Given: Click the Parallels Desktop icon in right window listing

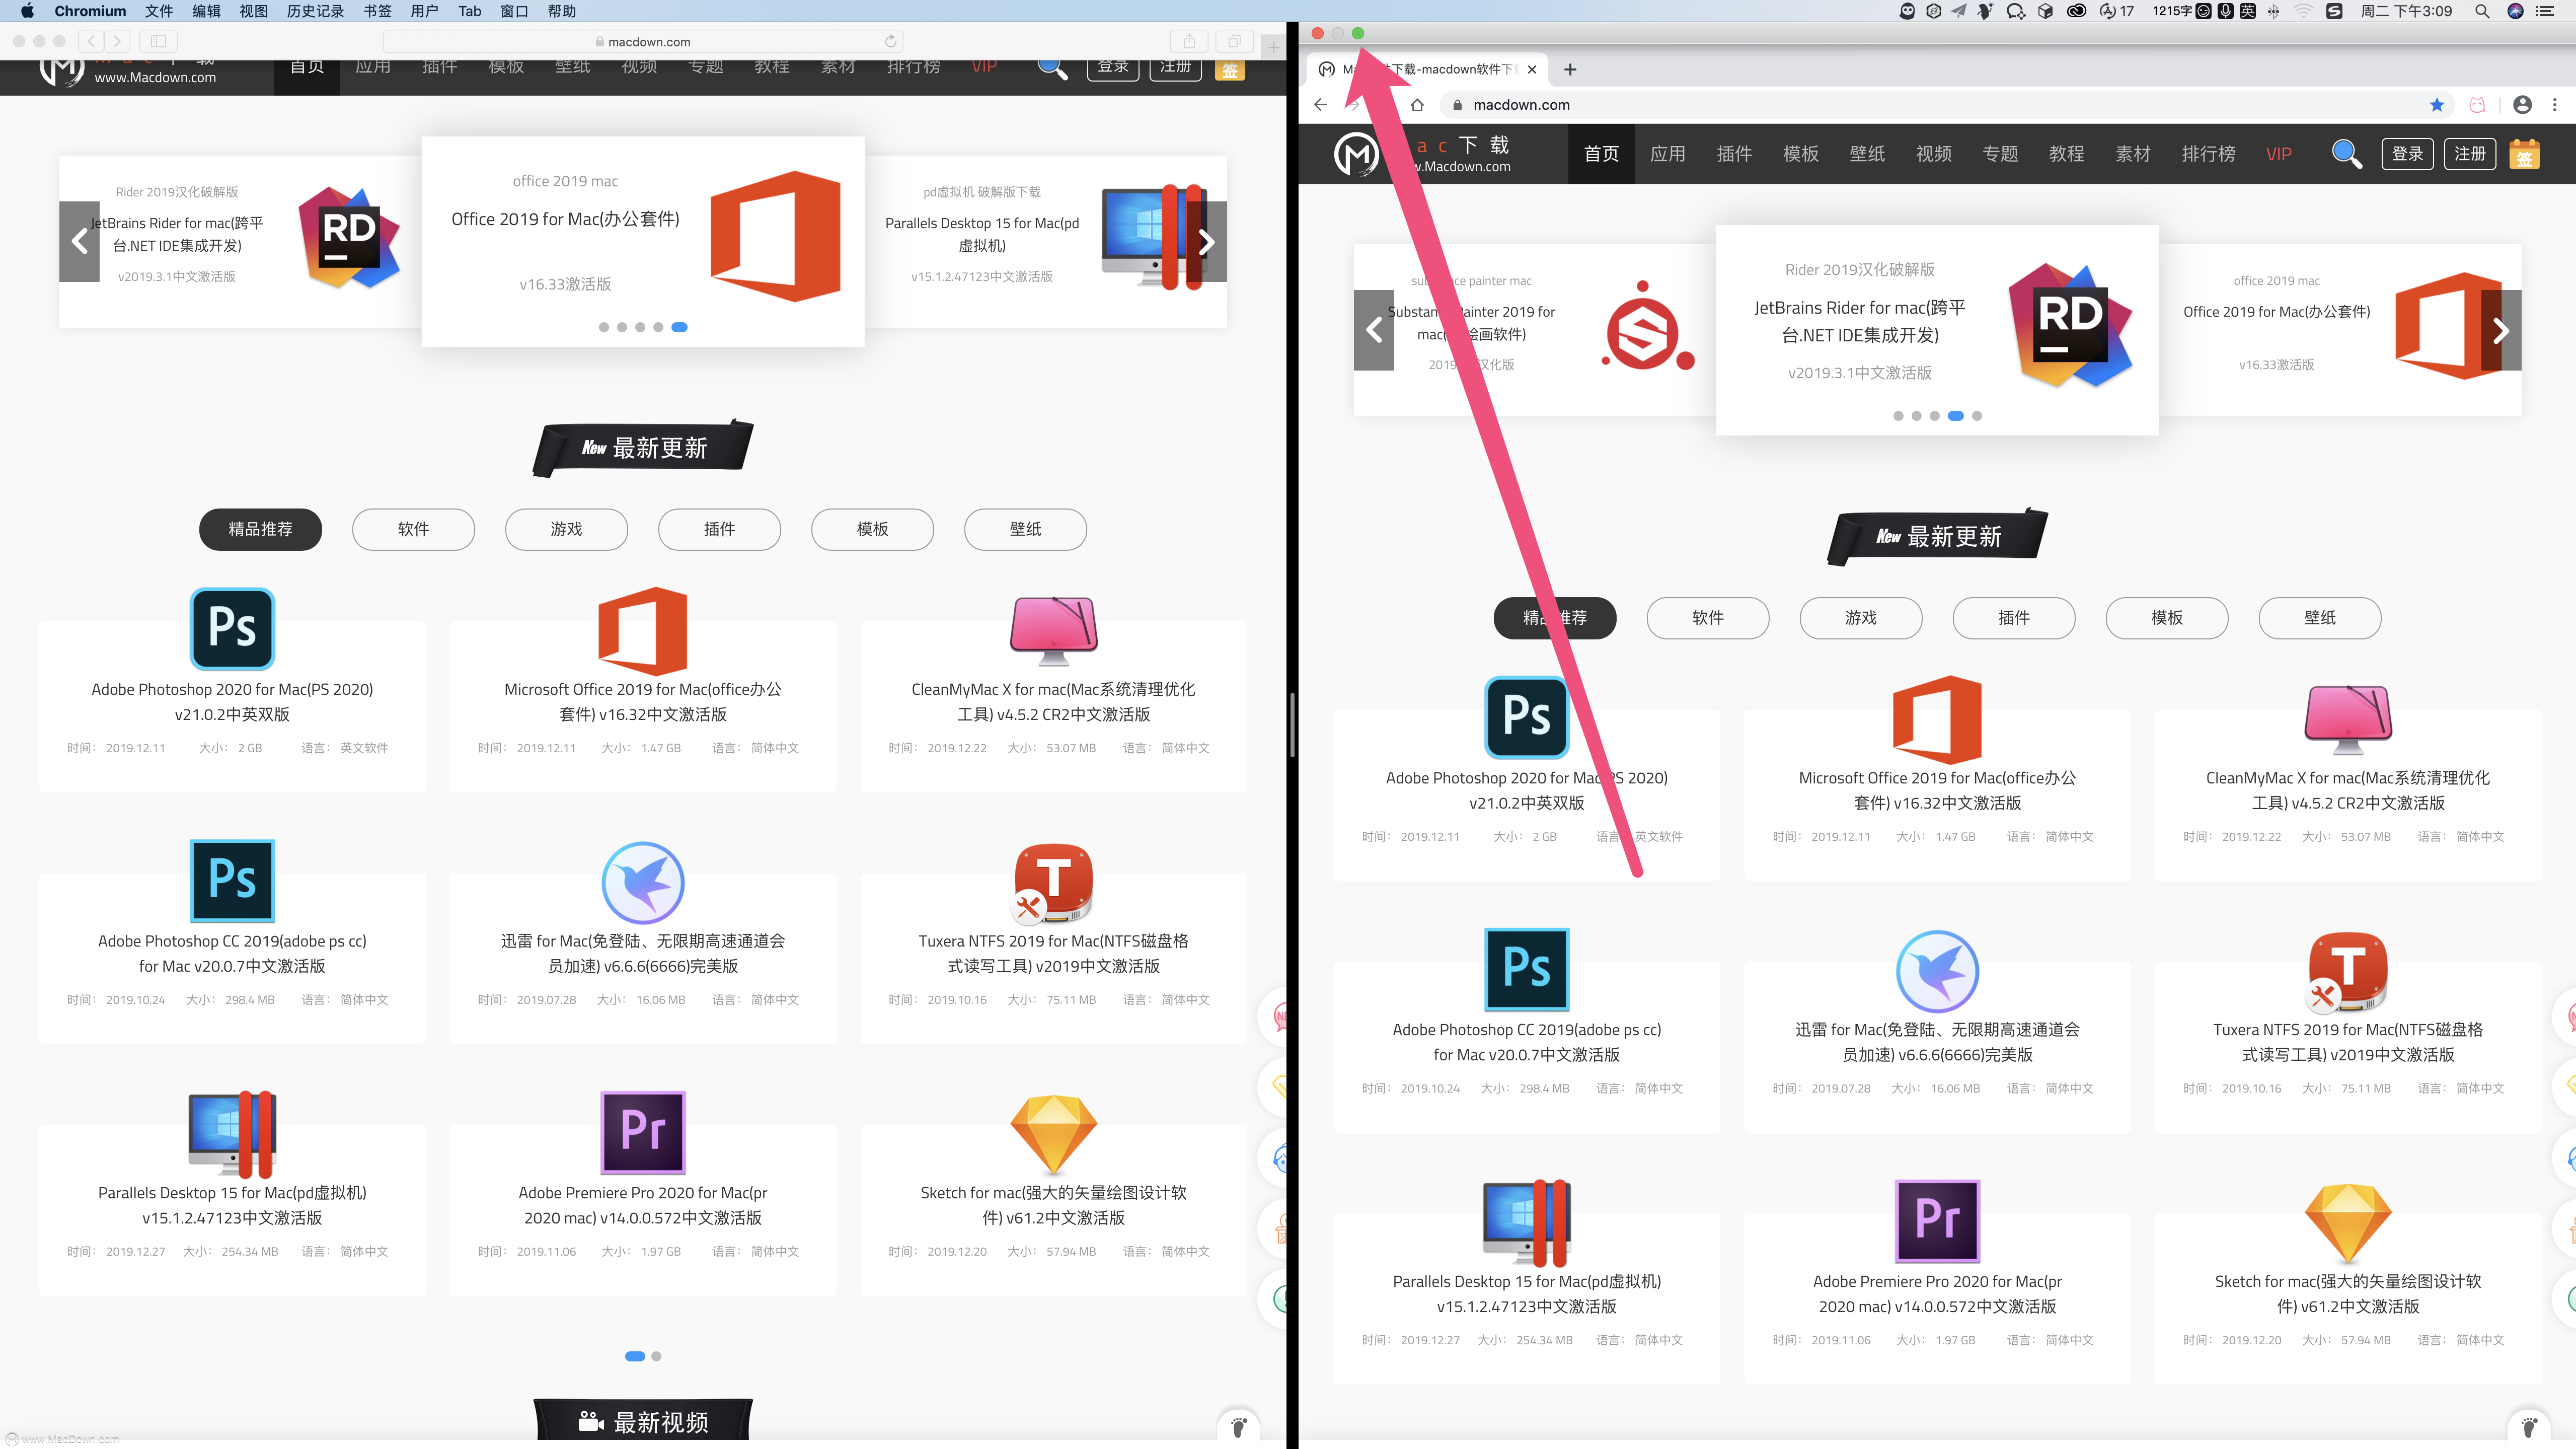Looking at the screenshot, I should 1527,1222.
